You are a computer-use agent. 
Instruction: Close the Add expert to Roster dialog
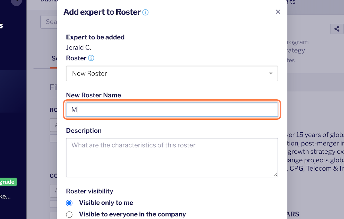click(278, 12)
